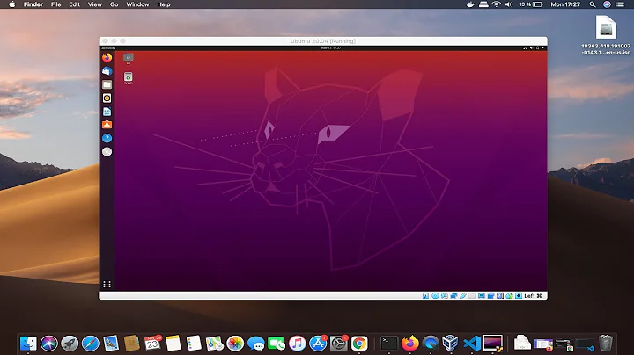The height and width of the screenshot is (355, 634).
Task: Click the 'Left ⌘' host key label
Action: (x=533, y=296)
